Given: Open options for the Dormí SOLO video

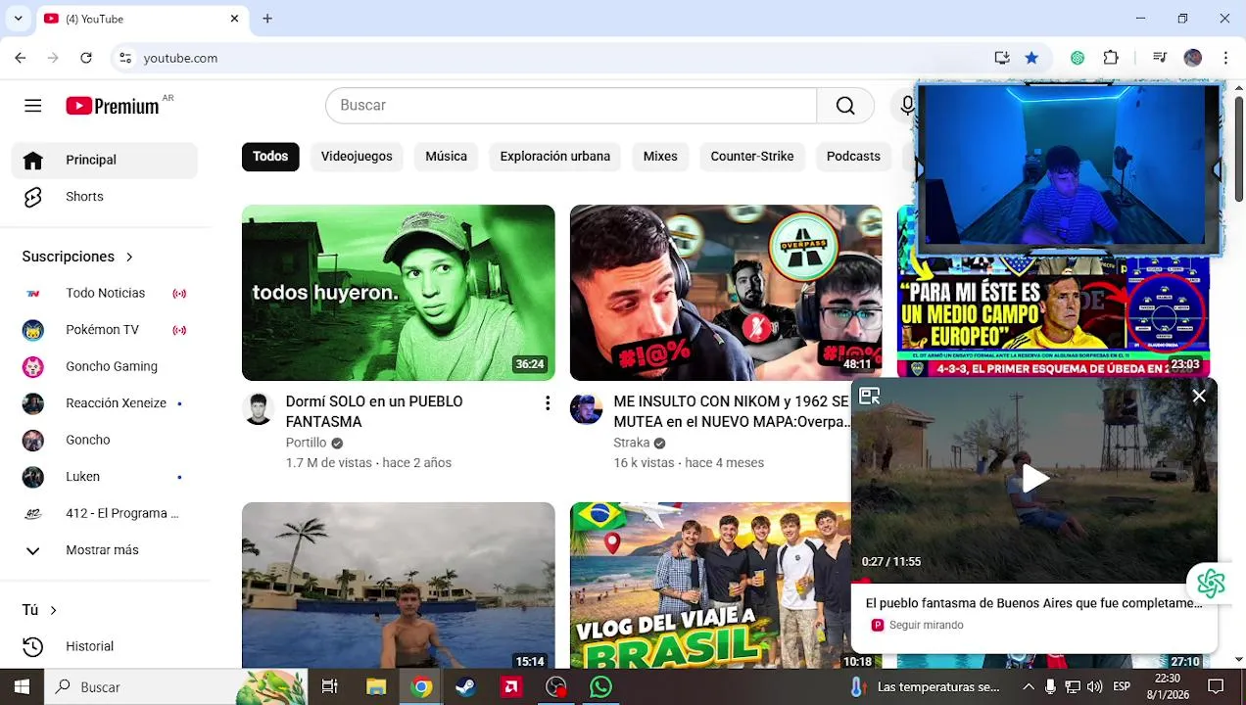Looking at the screenshot, I should (548, 403).
